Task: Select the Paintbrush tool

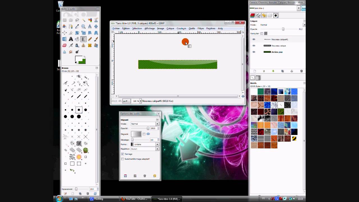Action: click(96, 39)
